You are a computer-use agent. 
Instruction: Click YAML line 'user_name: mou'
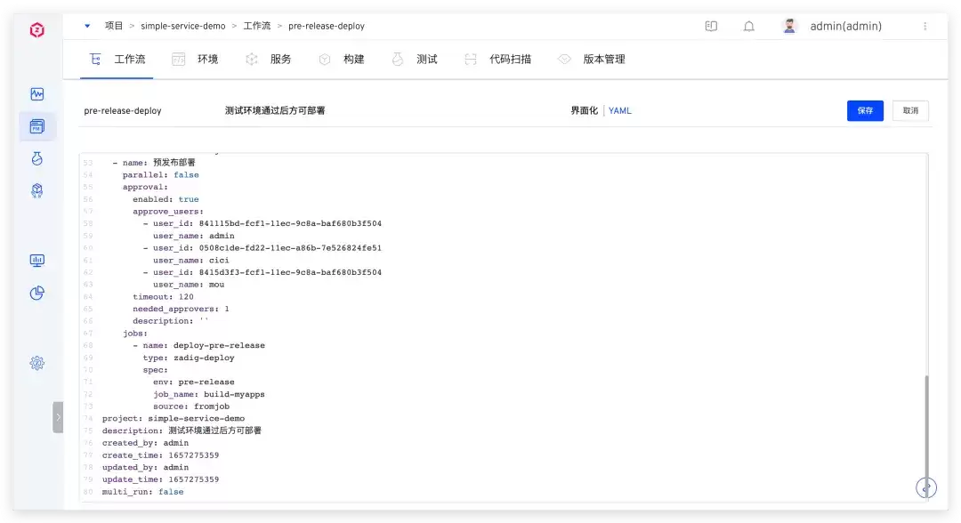[189, 285]
